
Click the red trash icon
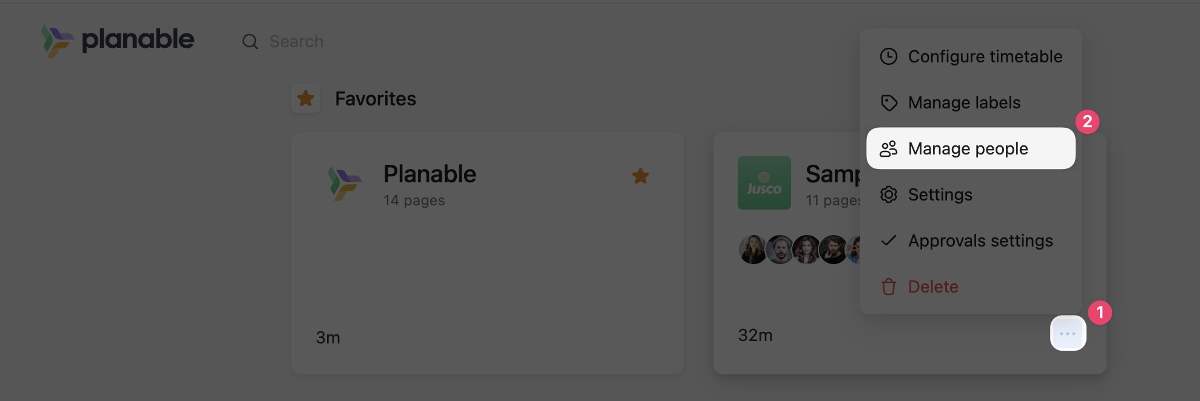pyautogui.click(x=889, y=287)
